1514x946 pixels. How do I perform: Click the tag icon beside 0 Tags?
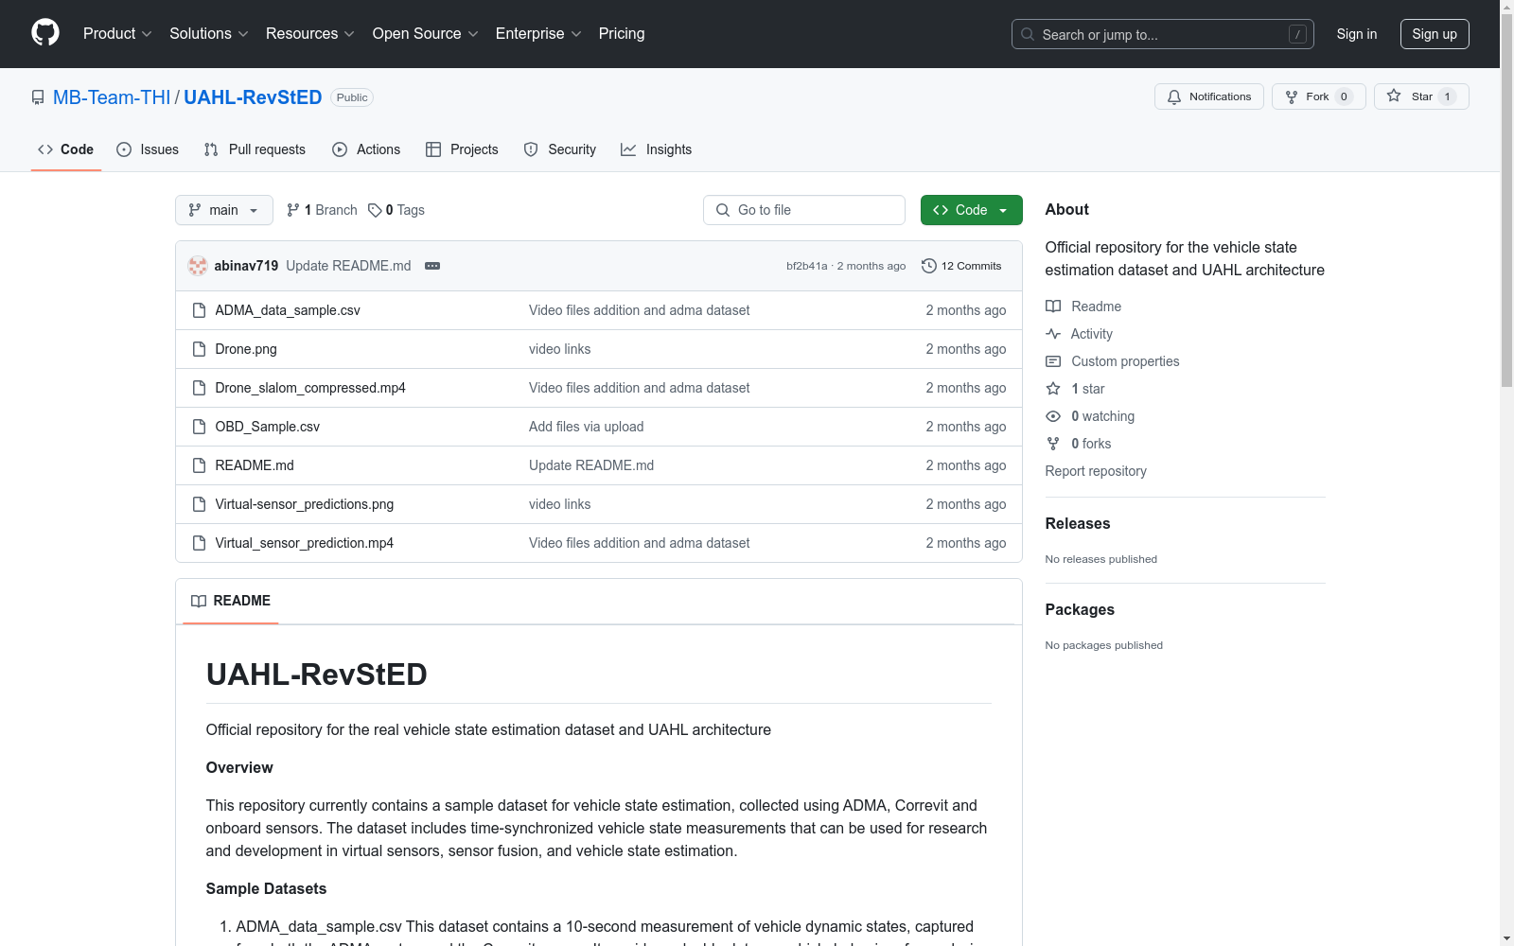[375, 210]
